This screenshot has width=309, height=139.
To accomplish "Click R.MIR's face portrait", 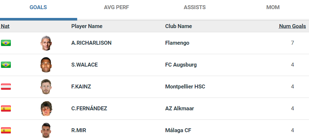I will [x=46, y=130].
